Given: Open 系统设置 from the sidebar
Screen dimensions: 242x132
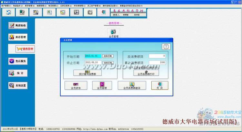Looking at the screenshot, I should (18, 85).
